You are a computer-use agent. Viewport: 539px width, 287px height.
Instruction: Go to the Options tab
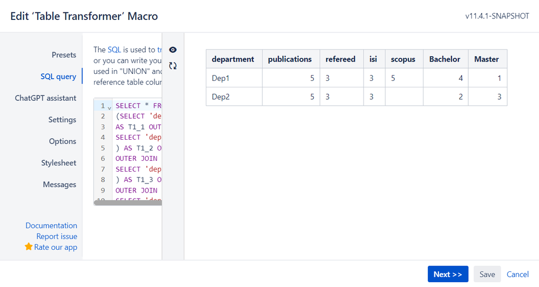click(x=63, y=141)
